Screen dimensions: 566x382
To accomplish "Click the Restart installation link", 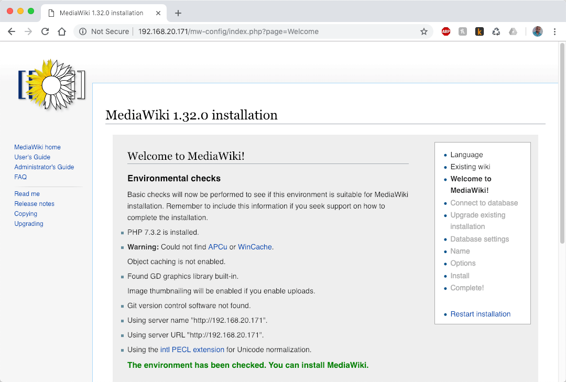I will [480, 314].
